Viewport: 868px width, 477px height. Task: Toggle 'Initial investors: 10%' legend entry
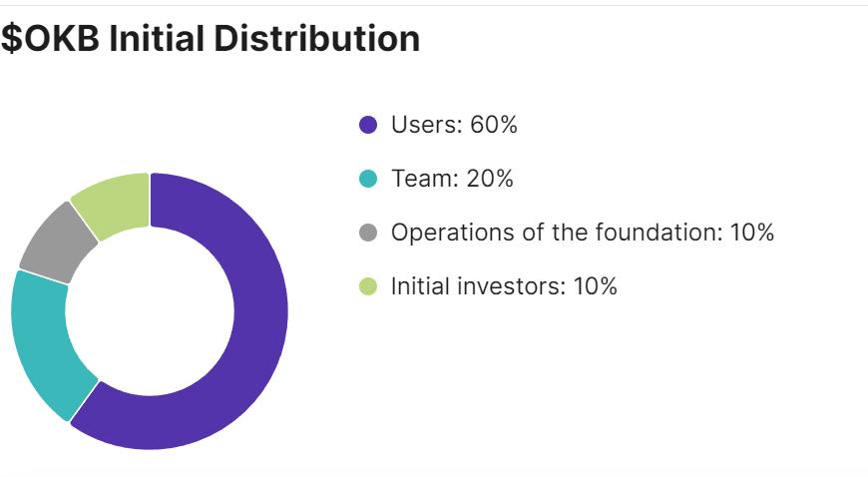(x=488, y=286)
